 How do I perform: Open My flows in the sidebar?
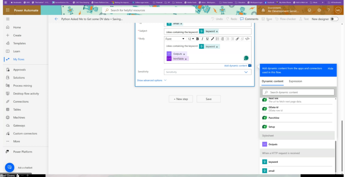pos(19,59)
